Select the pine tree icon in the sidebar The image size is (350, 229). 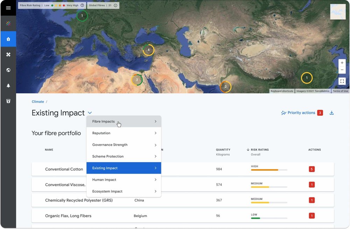[8, 85]
